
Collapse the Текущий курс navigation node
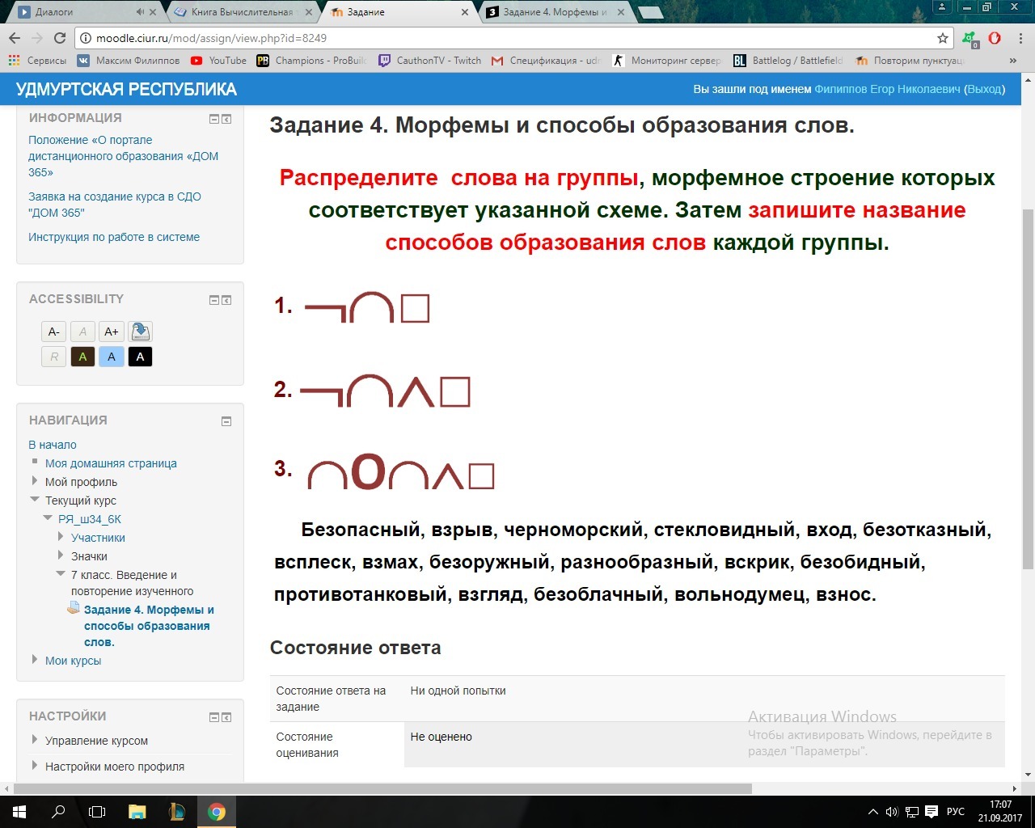click(x=36, y=500)
